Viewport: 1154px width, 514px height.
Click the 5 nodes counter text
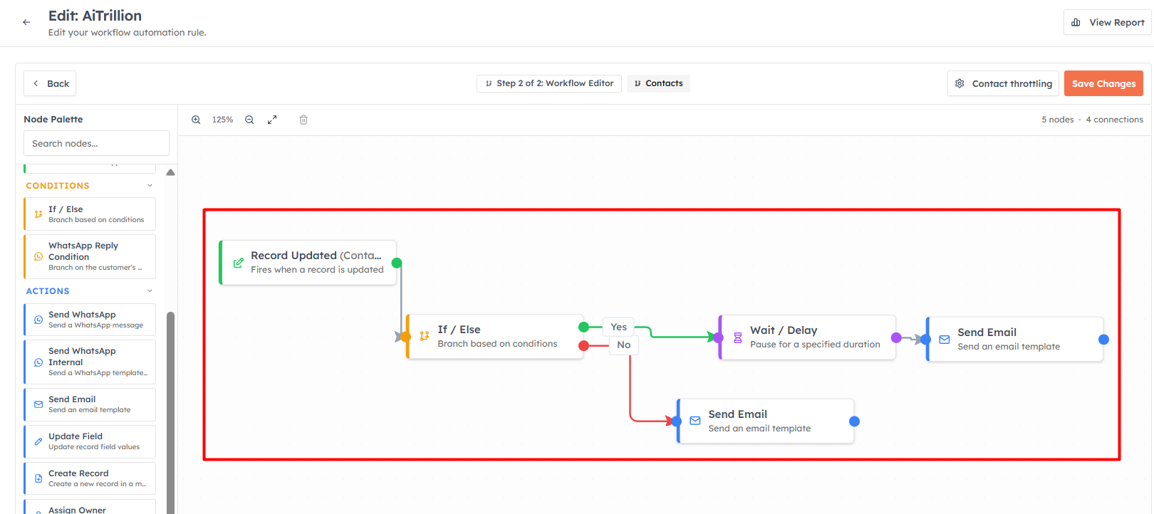click(x=1057, y=120)
